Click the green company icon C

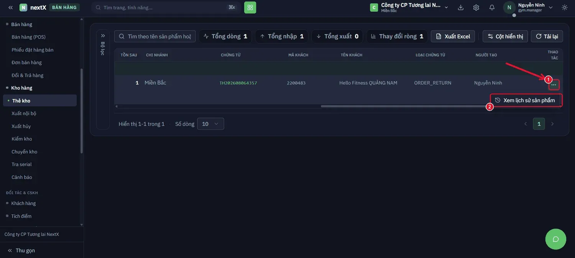tap(374, 7)
